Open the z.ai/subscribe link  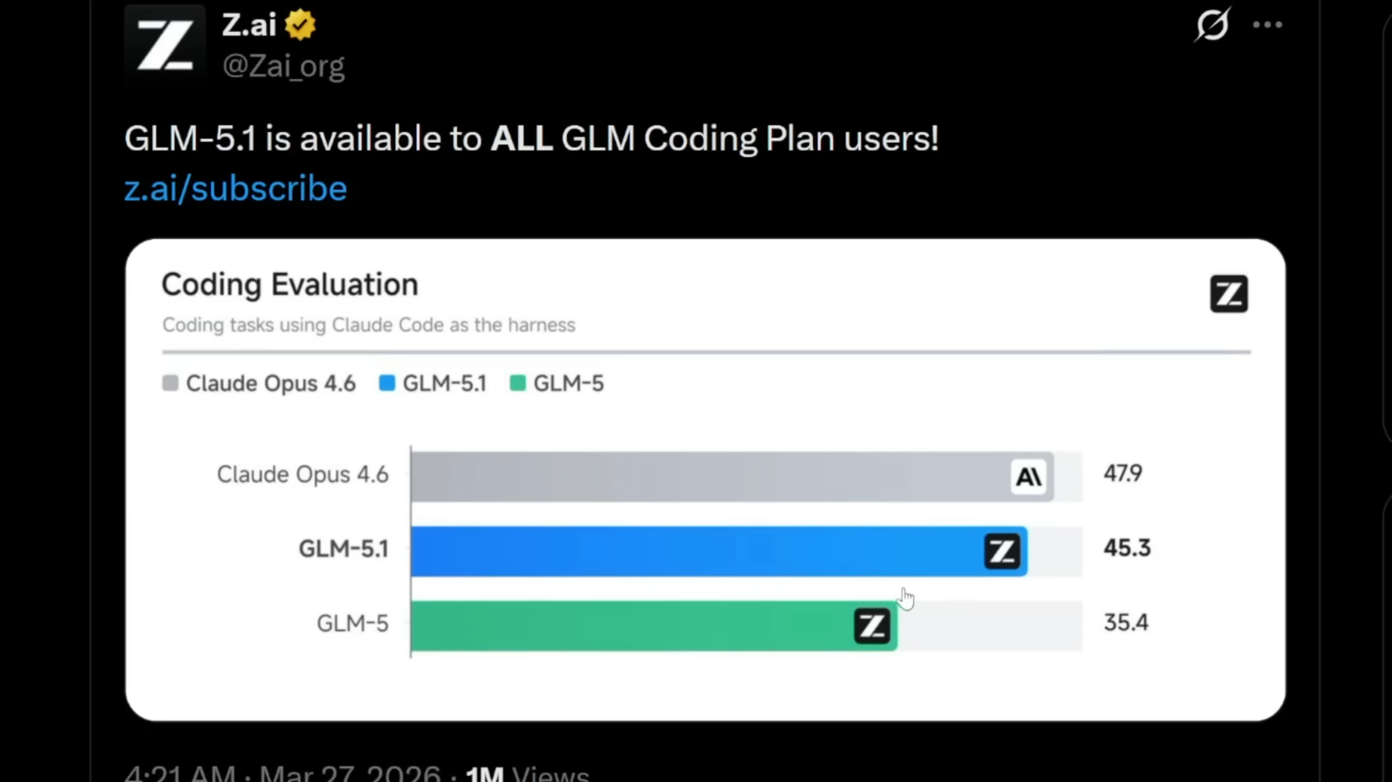236,189
